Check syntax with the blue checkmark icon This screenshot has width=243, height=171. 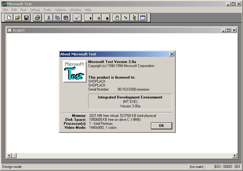click(77, 18)
